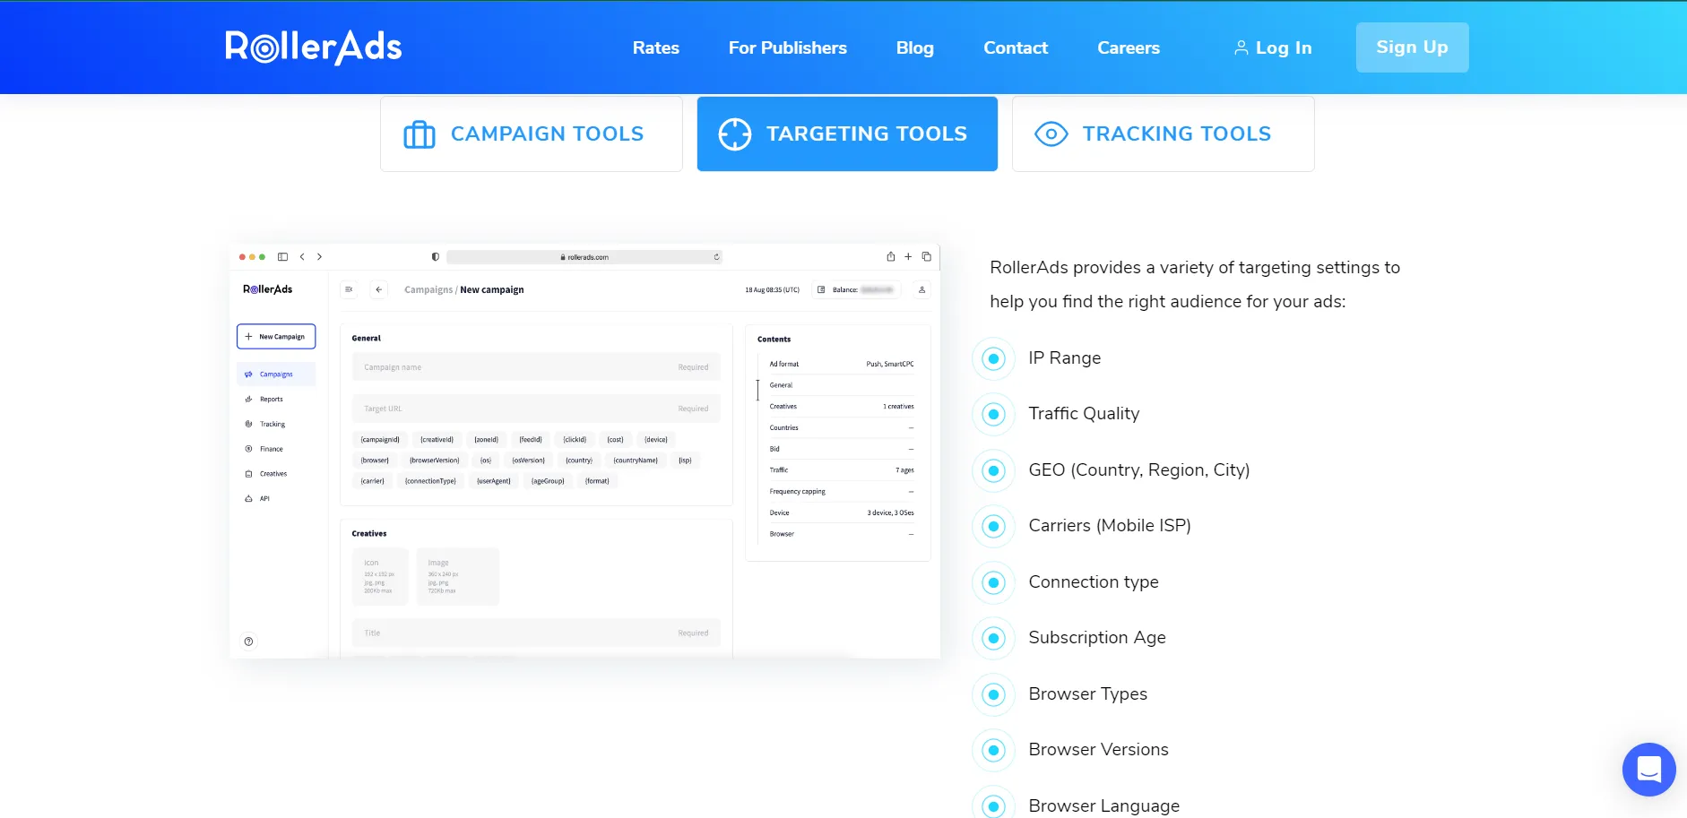Click the {campaignid} macro tag
This screenshot has width=1687, height=818.
tap(380, 439)
